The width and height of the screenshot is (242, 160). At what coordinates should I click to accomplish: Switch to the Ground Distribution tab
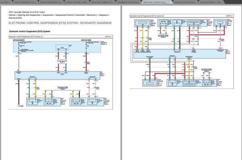(51, 2)
